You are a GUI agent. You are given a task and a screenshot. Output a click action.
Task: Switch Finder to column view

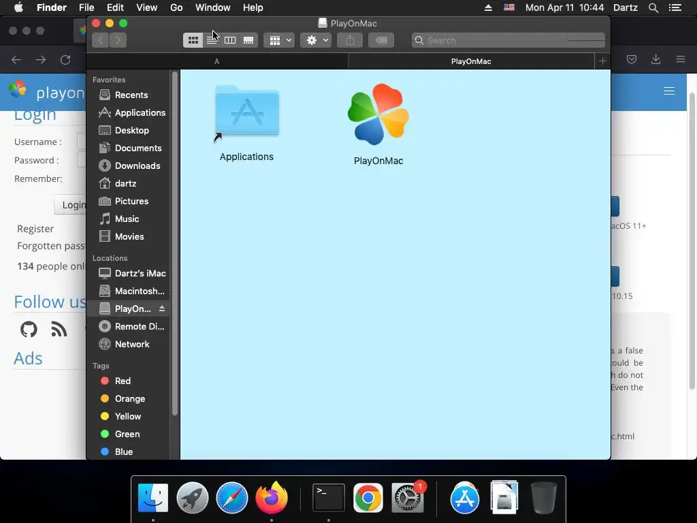click(x=230, y=40)
